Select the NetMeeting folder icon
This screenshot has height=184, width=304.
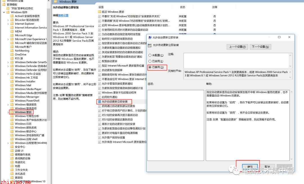pos(12,51)
